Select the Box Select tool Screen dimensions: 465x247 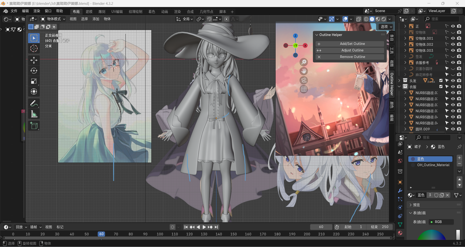pos(34,38)
